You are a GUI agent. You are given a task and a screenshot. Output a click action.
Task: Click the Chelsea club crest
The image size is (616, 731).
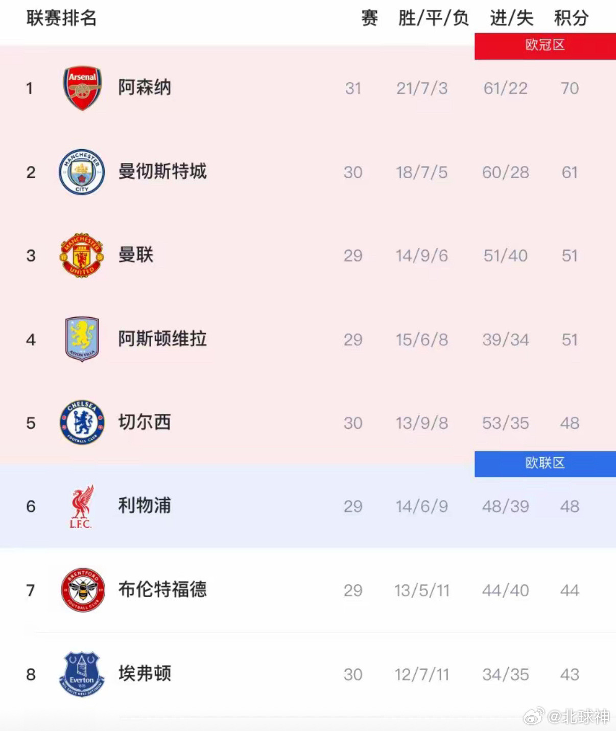point(82,422)
